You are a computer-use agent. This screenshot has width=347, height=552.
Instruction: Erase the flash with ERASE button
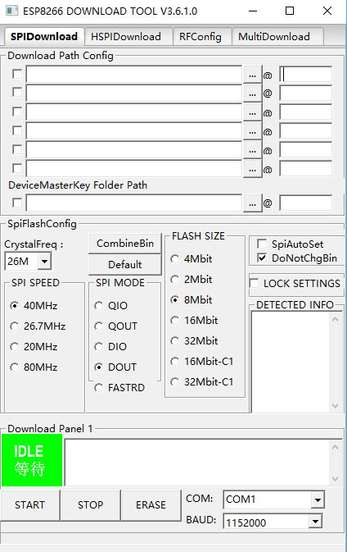[151, 504]
